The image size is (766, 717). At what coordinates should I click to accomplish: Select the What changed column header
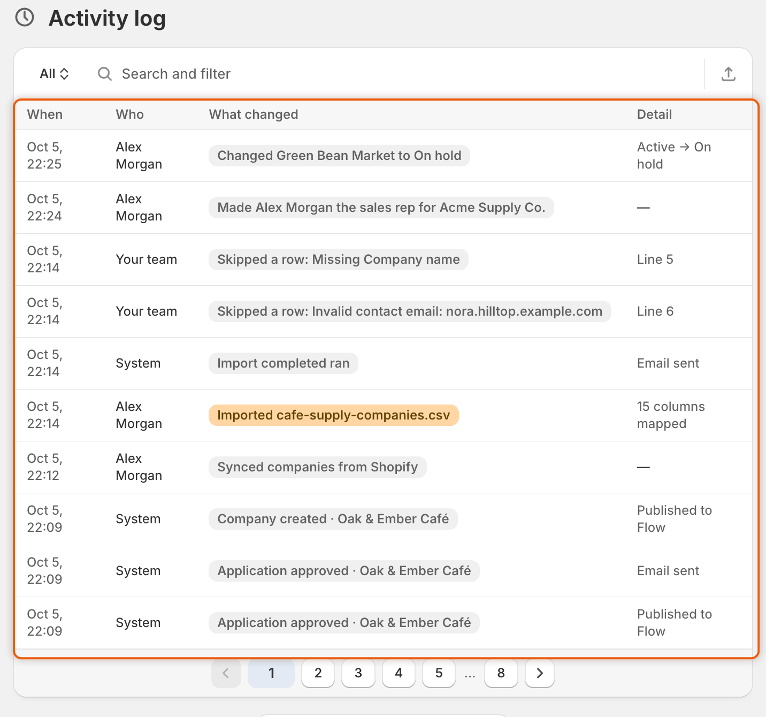[254, 115]
